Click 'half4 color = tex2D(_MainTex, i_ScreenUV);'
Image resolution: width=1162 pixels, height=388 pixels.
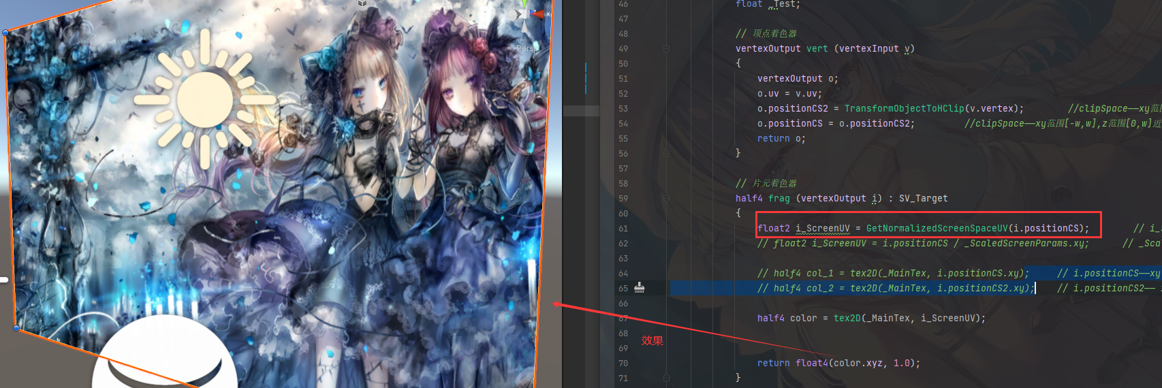tap(871, 318)
